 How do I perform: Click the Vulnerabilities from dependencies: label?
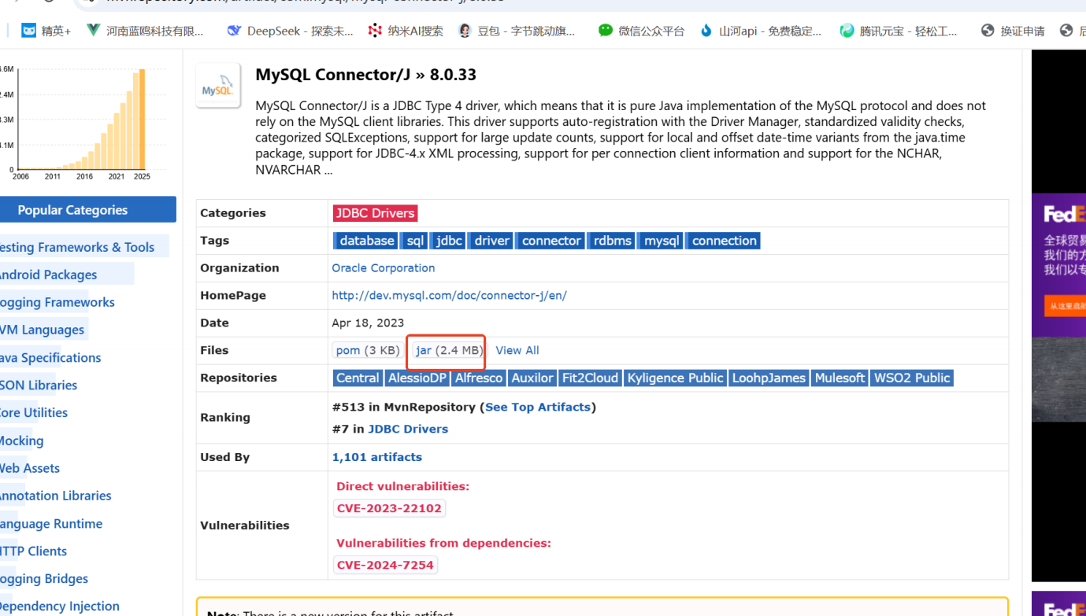[x=443, y=544]
